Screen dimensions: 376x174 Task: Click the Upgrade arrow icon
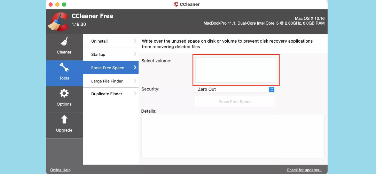click(x=64, y=119)
